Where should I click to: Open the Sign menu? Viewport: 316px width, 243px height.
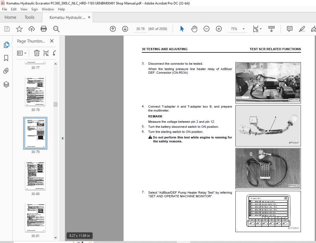click(x=34, y=9)
